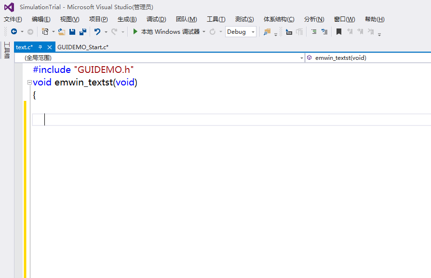Click the save all icon
The width and height of the screenshot is (431, 278).
pos(83,32)
